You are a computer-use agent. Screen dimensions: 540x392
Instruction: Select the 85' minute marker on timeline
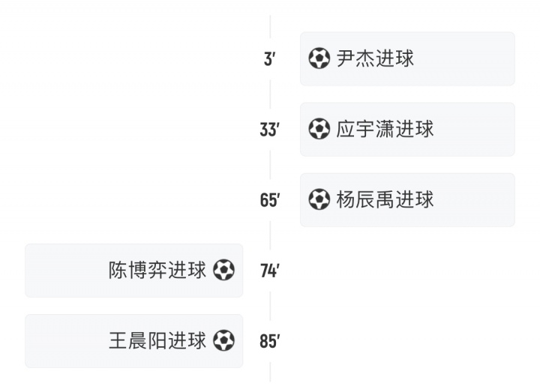coord(270,342)
